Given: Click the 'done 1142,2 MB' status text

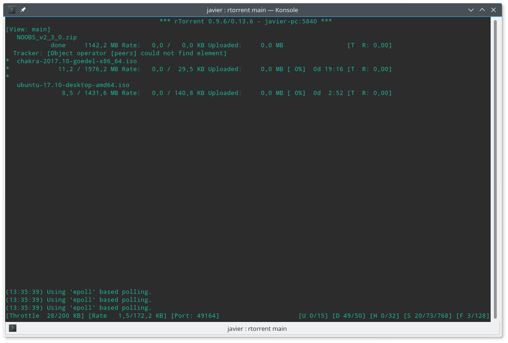Looking at the screenshot, I should tap(84, 45).
